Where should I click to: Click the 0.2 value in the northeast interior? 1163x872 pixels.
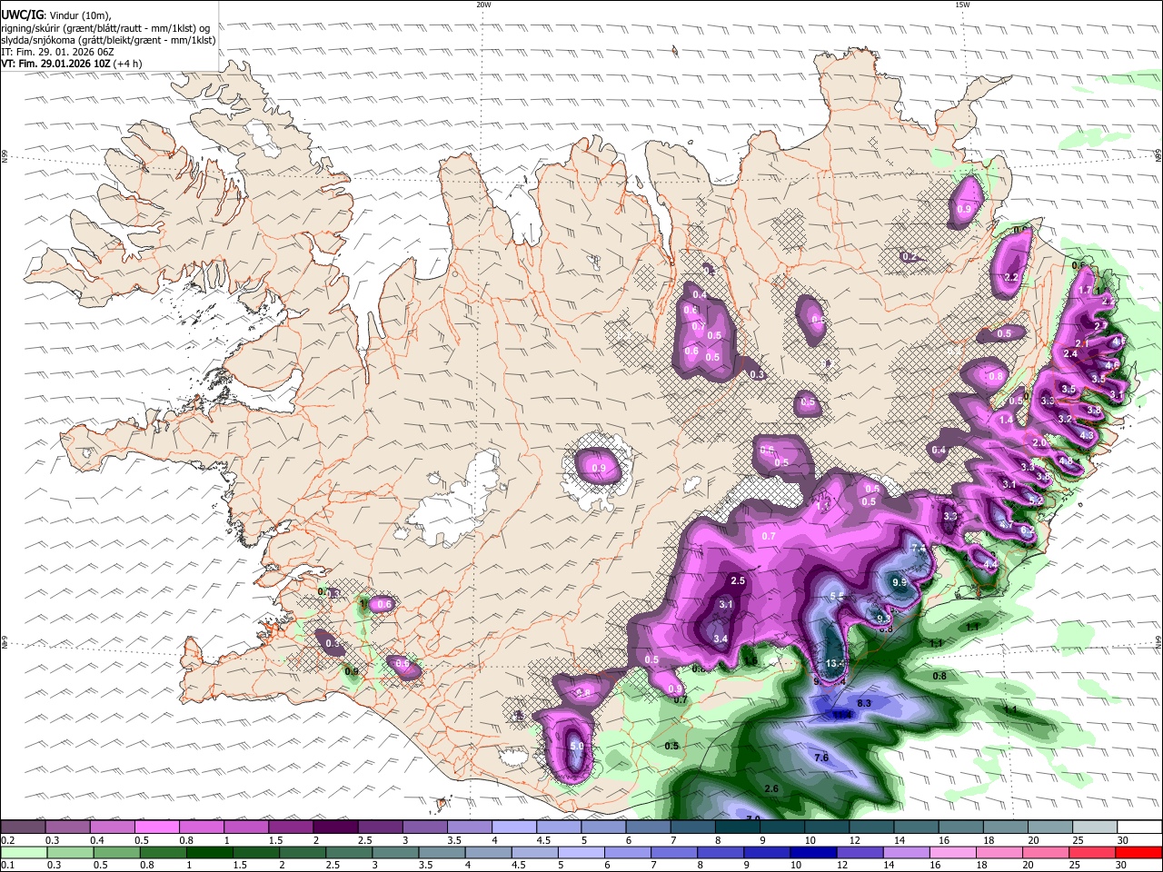[x=909, y=257]
